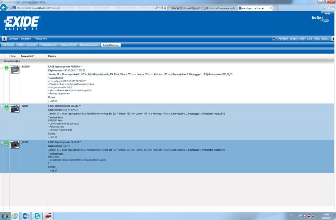Go back with the browser back arrow

(x=4, y=8)
